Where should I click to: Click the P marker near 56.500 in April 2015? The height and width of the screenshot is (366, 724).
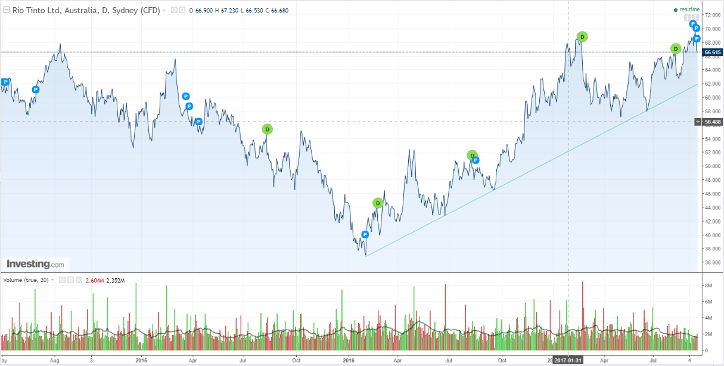click(x=198, y=121)
